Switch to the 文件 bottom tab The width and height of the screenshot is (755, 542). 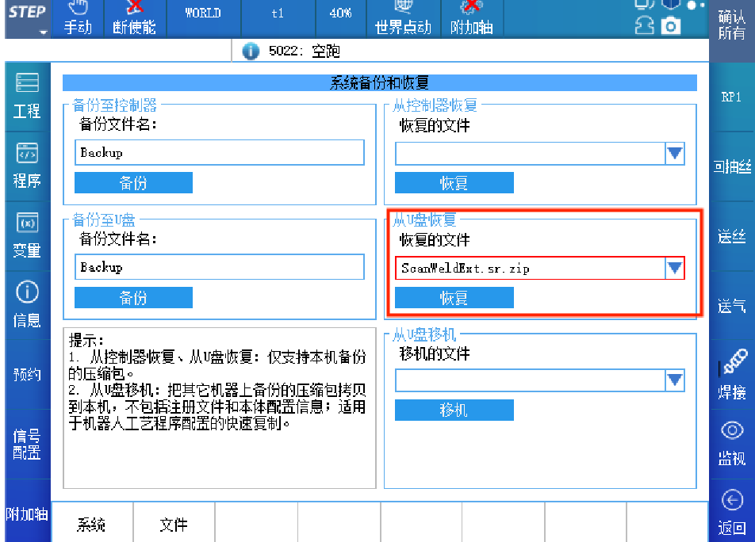coord(174,524)
